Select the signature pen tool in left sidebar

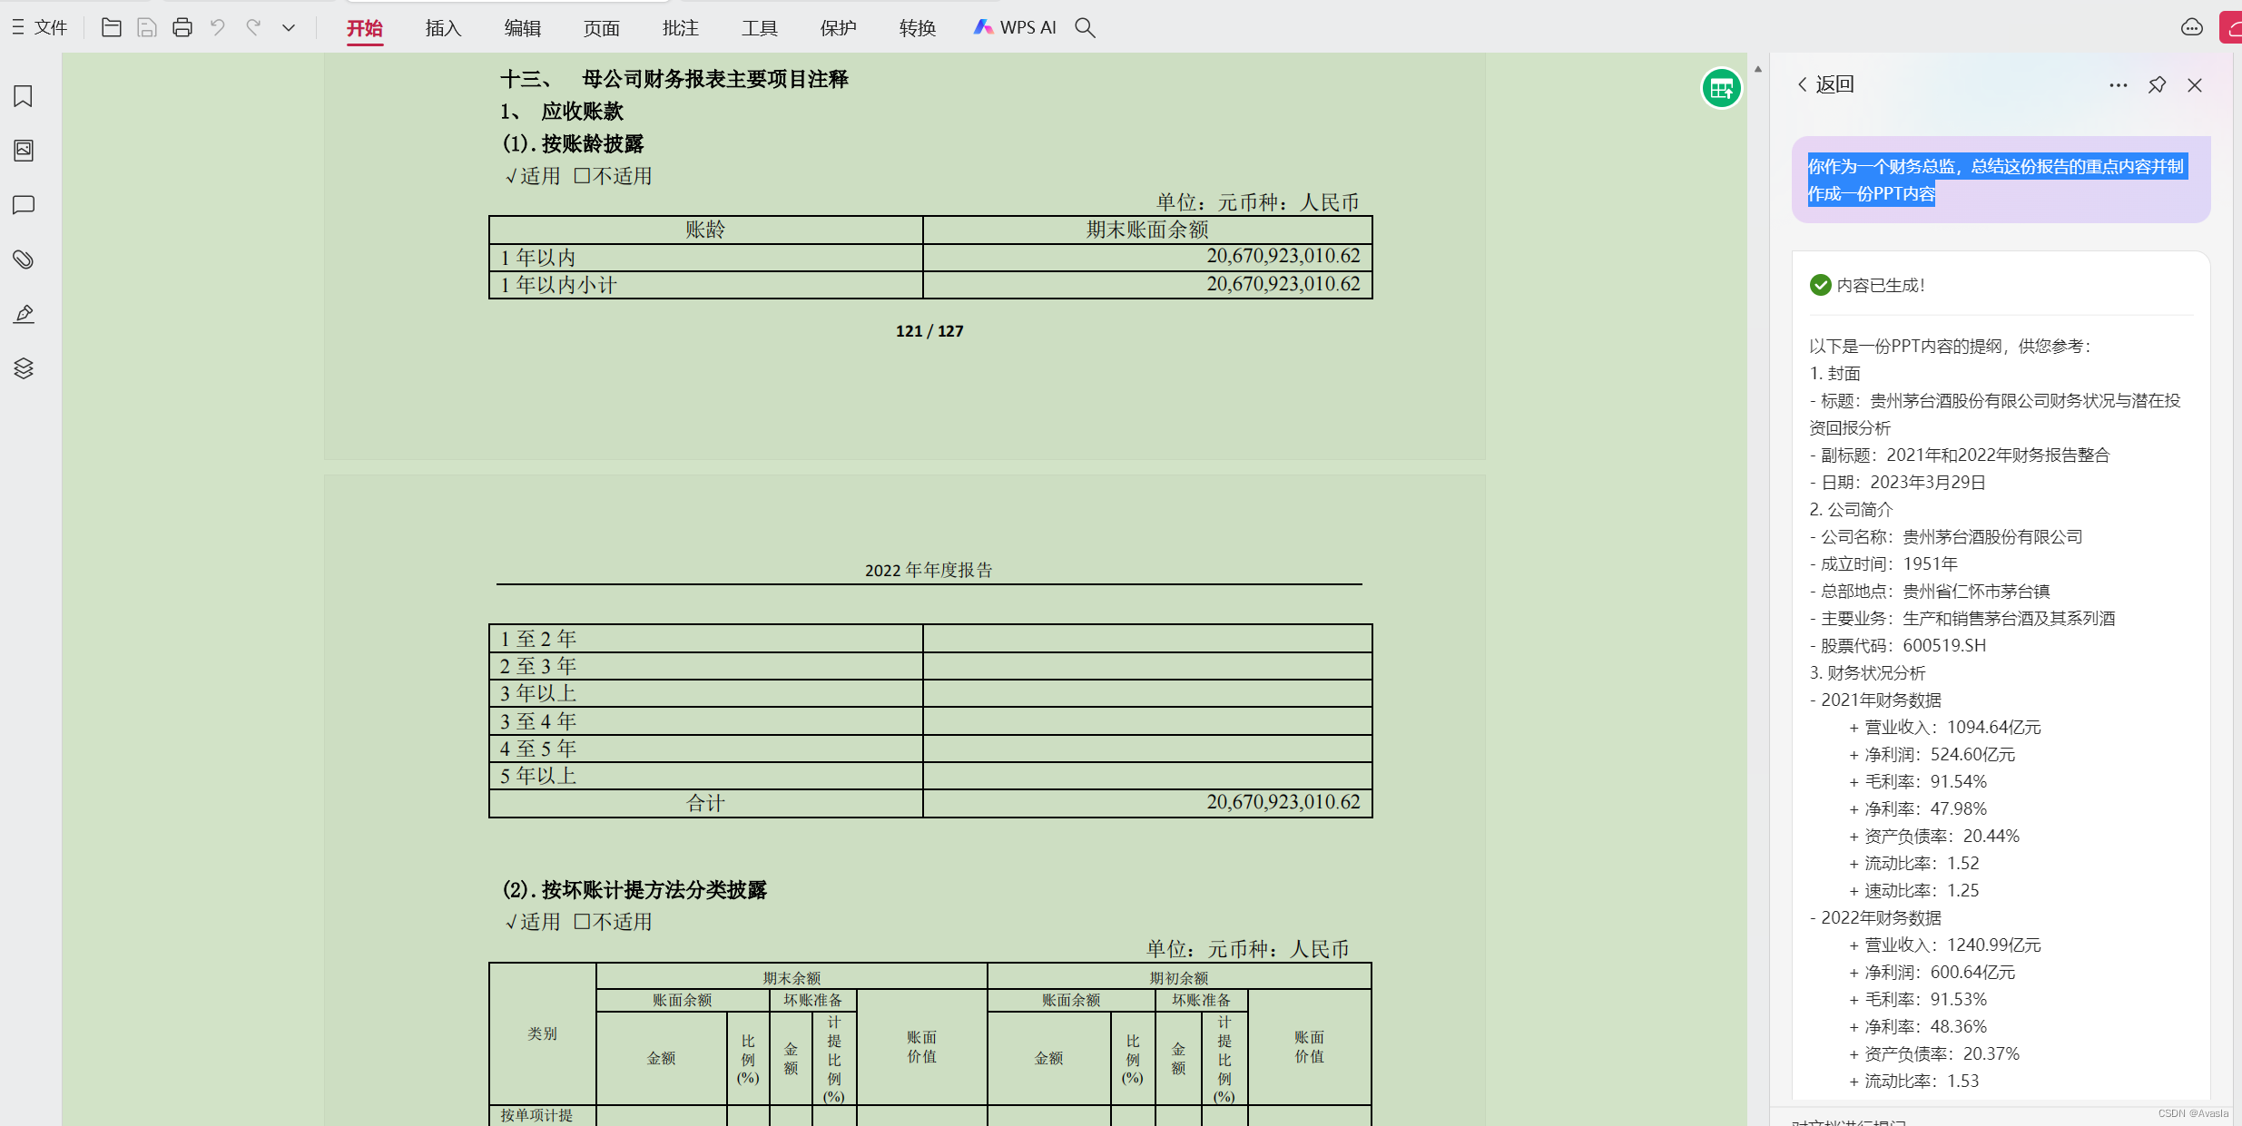click(x=23, y=313)
